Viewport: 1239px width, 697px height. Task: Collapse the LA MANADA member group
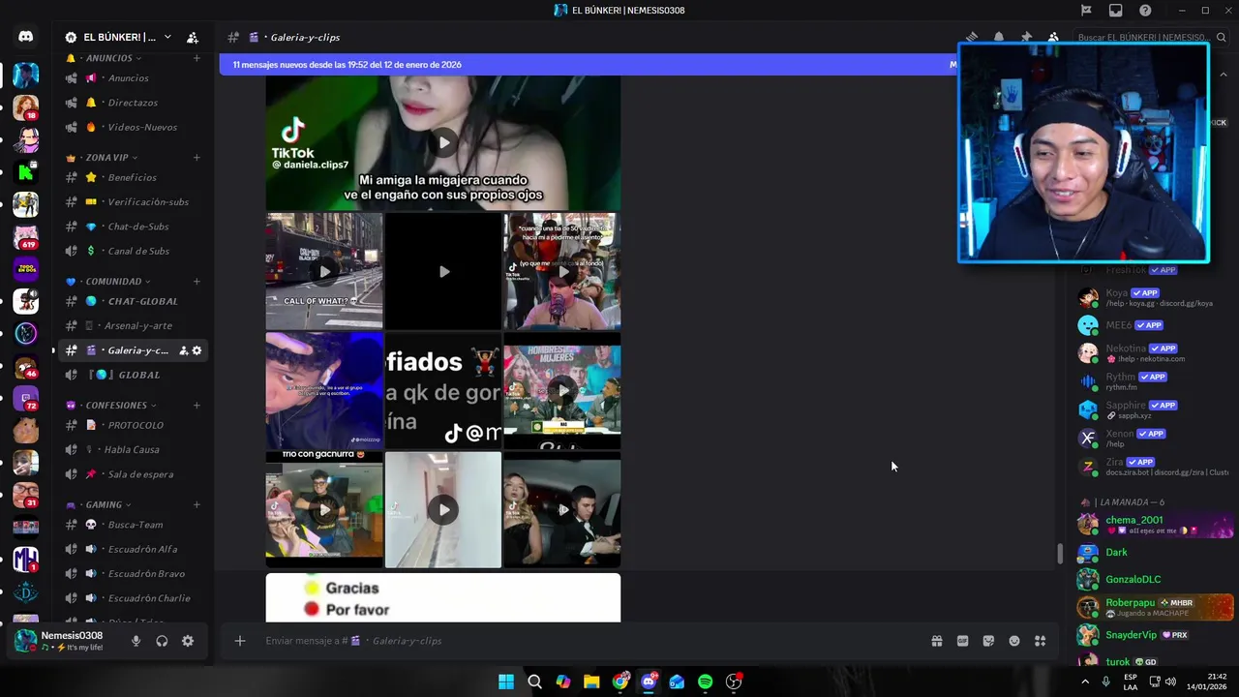pyautogui.click(x=1124, y=502)
